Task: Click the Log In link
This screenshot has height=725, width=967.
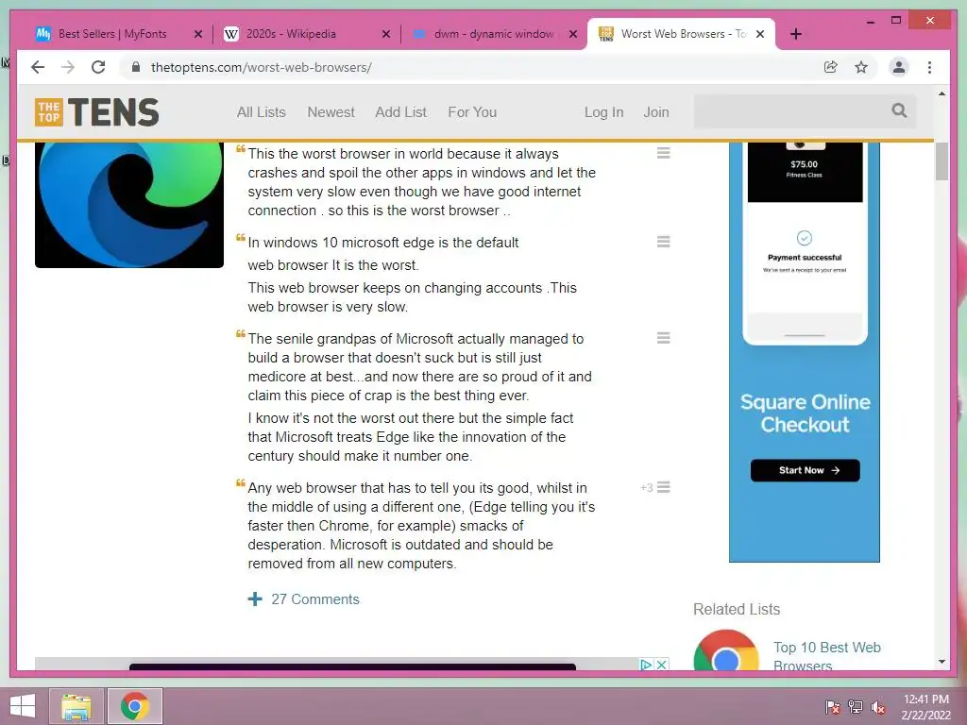Action: (x=603, y=112)
